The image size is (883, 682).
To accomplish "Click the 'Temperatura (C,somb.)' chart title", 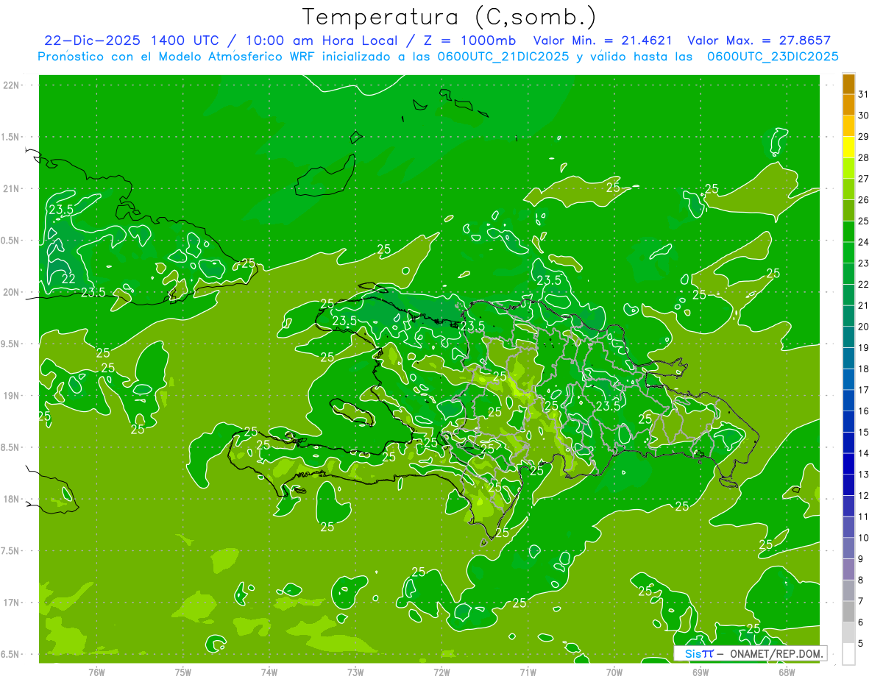I will tap(450, 17).
